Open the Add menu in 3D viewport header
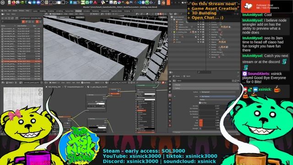293x165 pixels. click(76, 14)
